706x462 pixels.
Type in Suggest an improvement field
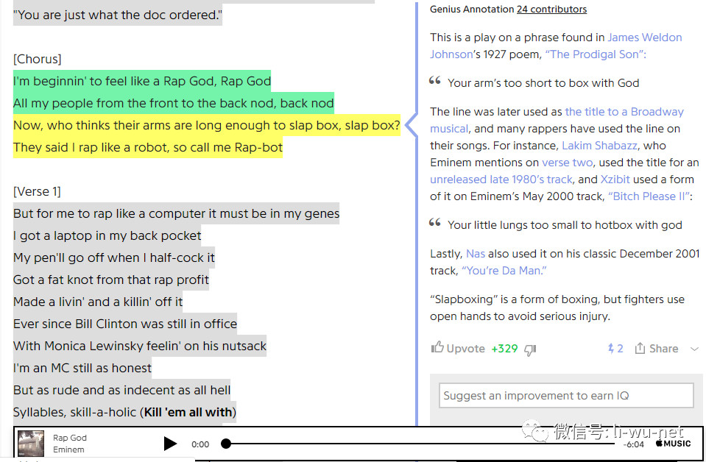coord(566,395)
